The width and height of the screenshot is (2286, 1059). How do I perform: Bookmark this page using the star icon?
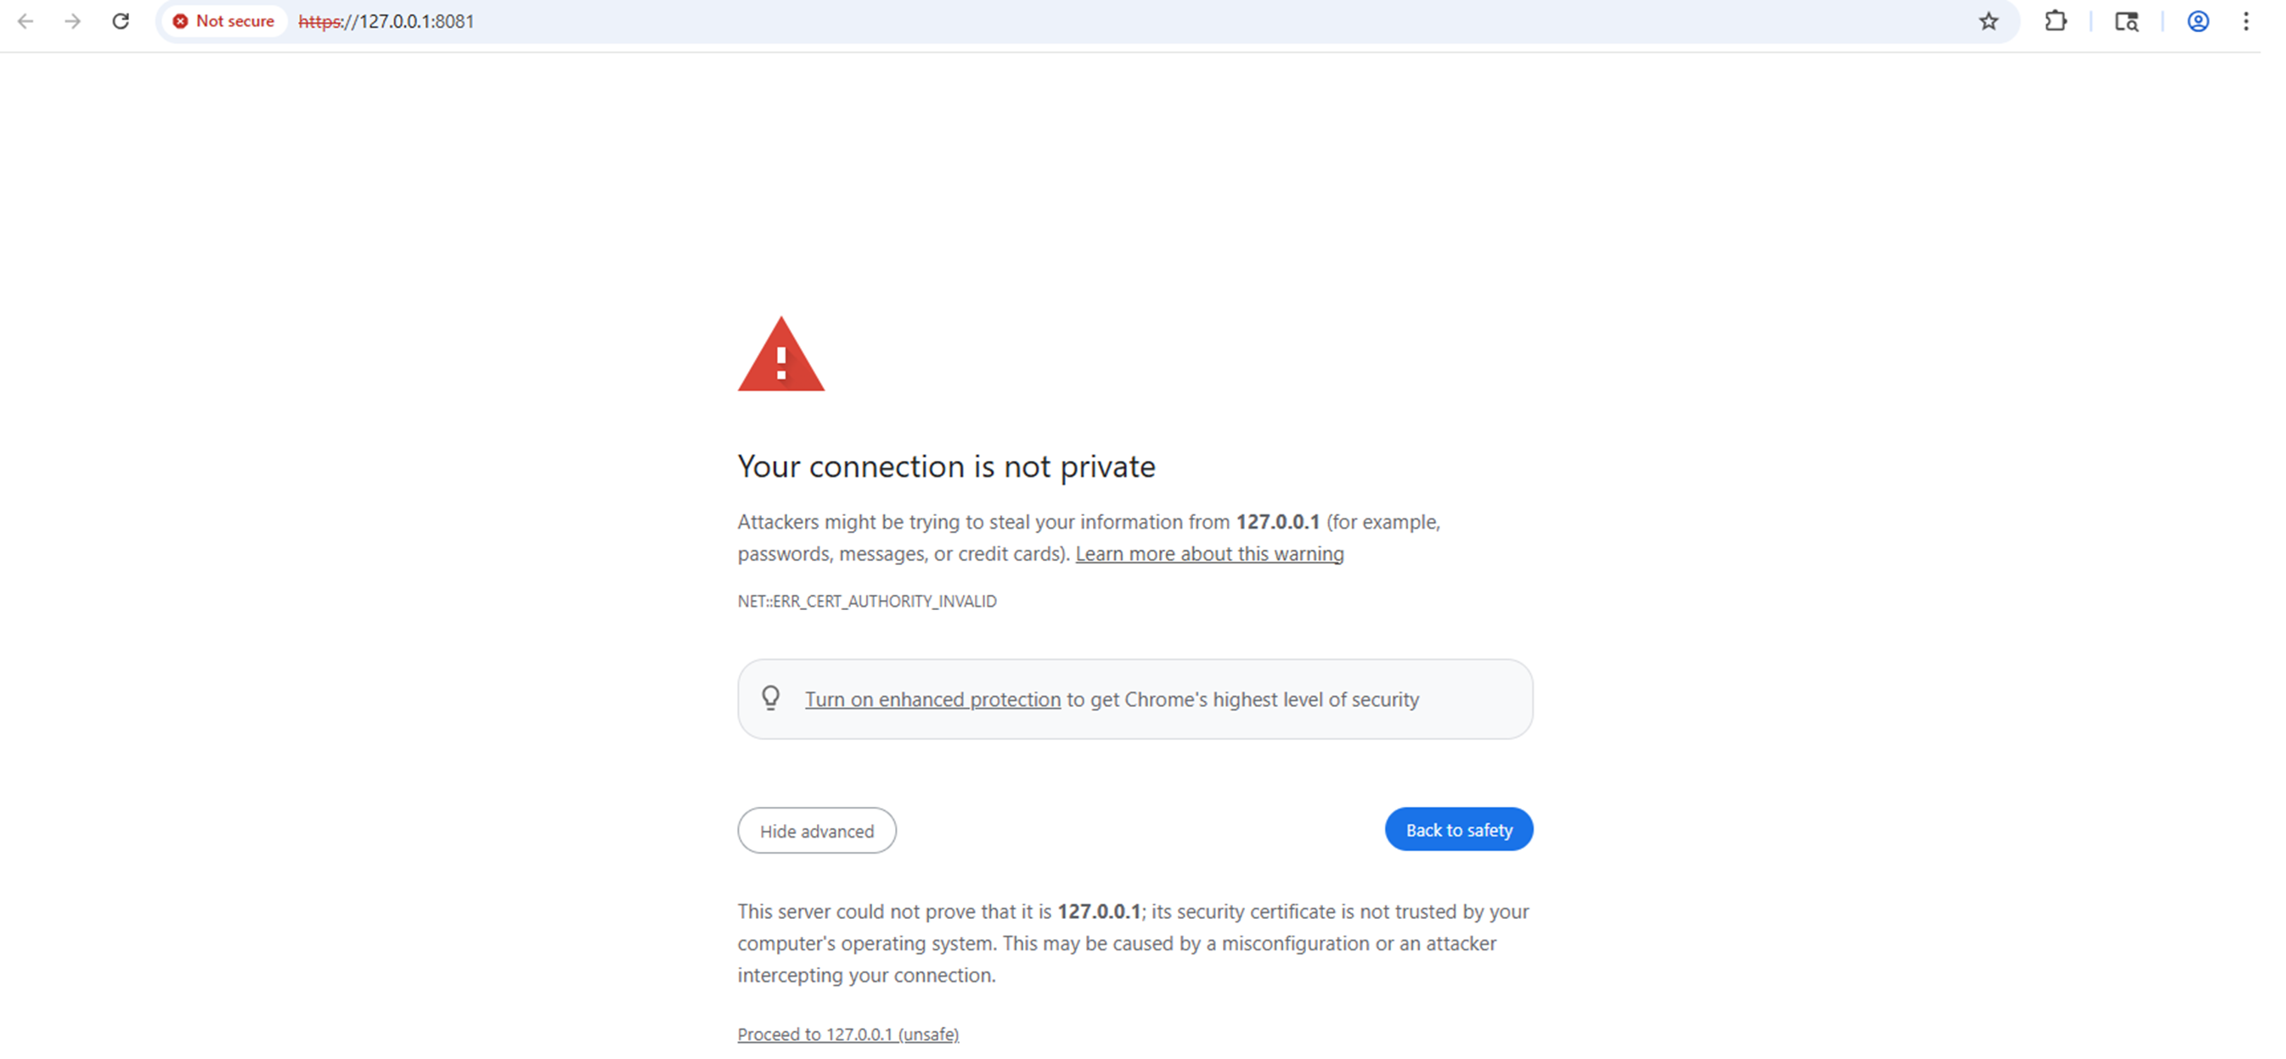[1988, 21]
